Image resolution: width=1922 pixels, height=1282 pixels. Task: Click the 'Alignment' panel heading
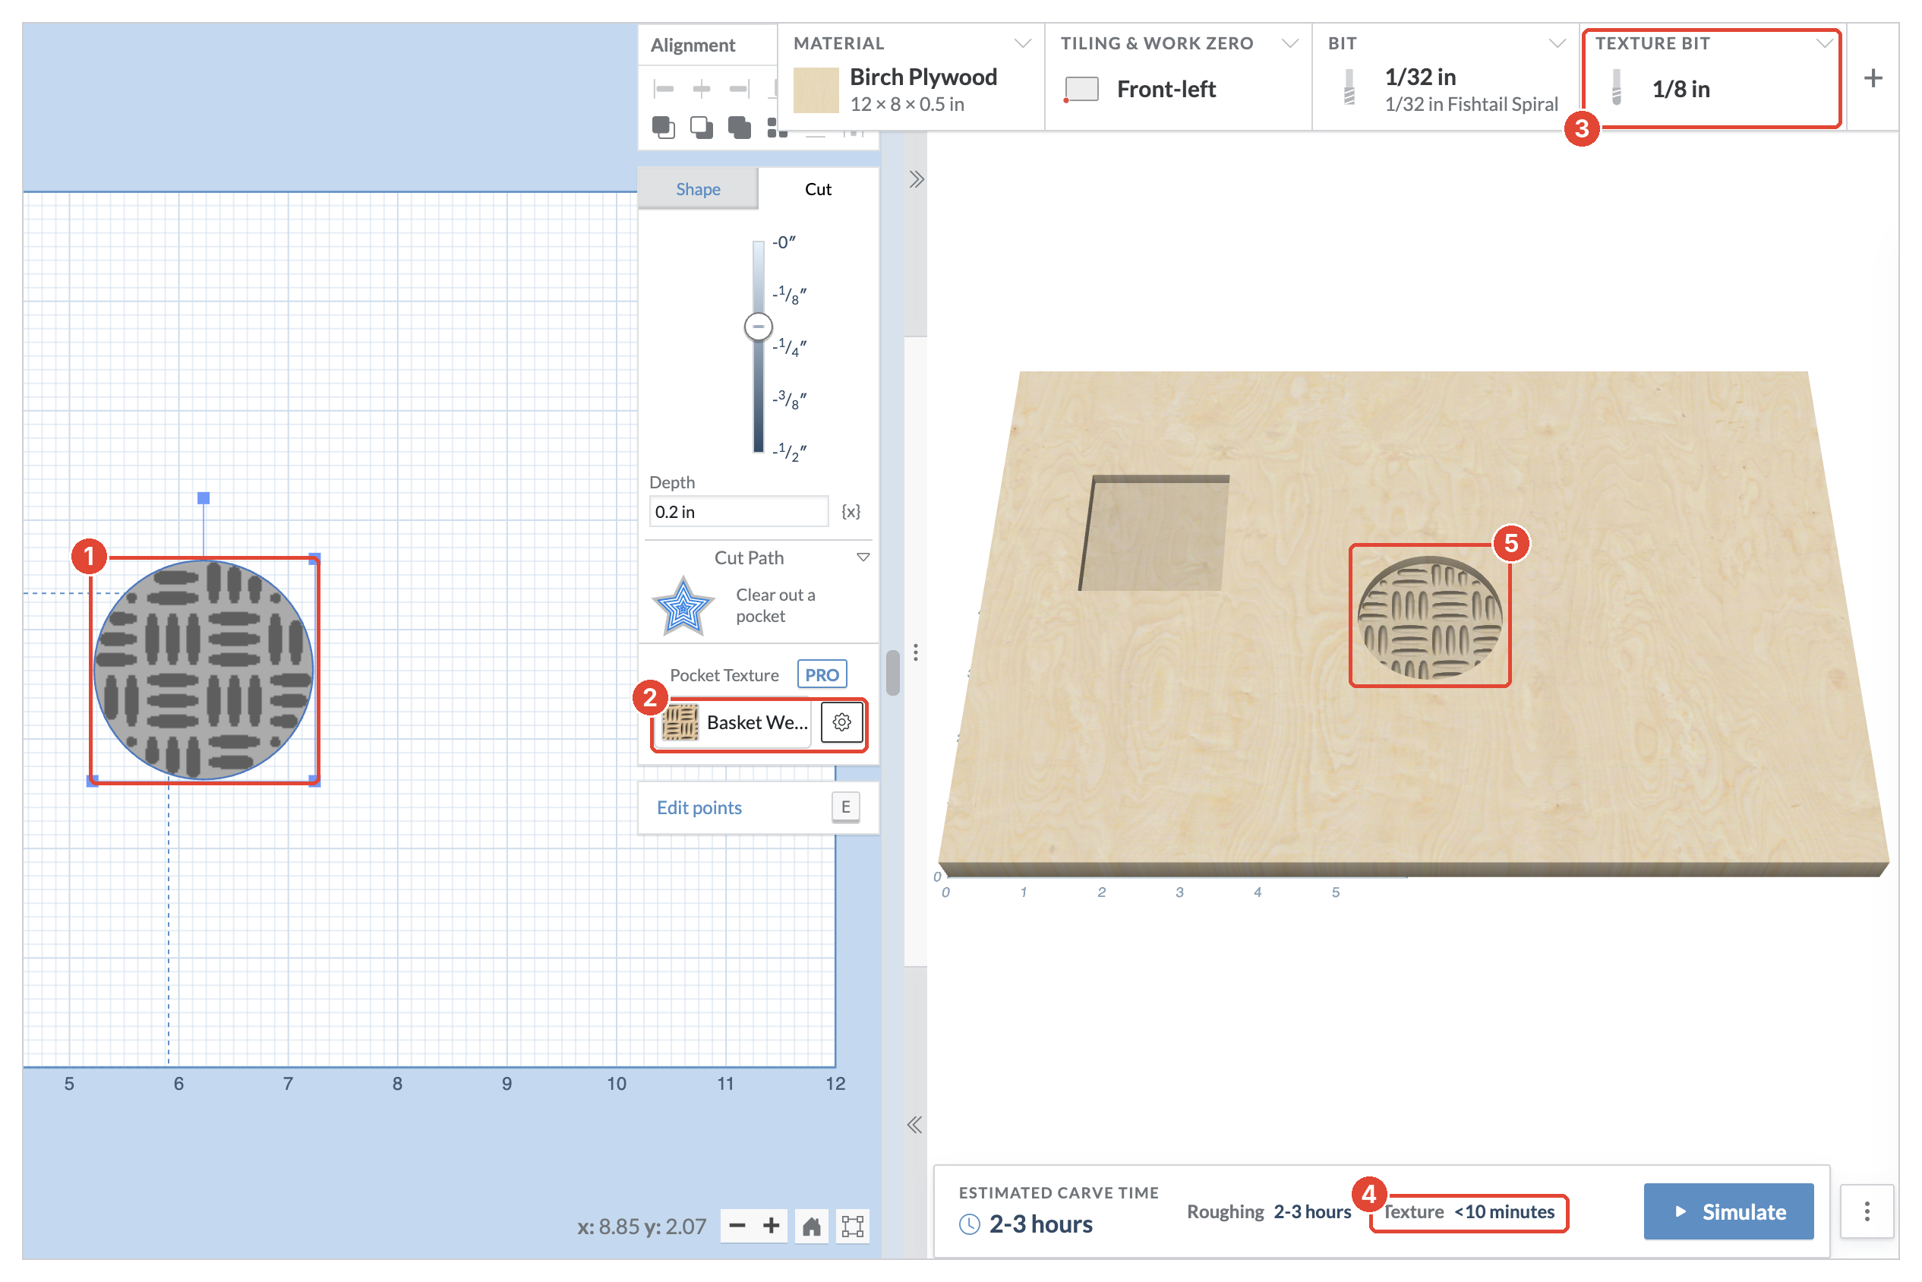point(693,45)
